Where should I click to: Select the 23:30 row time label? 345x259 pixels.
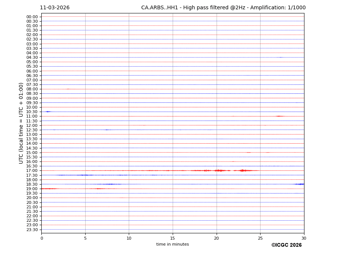tap(32, 230)
